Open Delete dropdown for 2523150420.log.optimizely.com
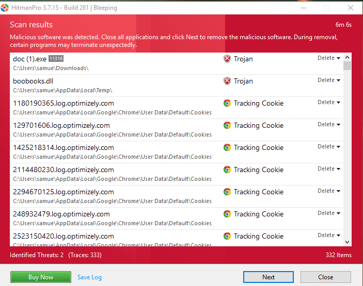 click(x=329, y=235)
